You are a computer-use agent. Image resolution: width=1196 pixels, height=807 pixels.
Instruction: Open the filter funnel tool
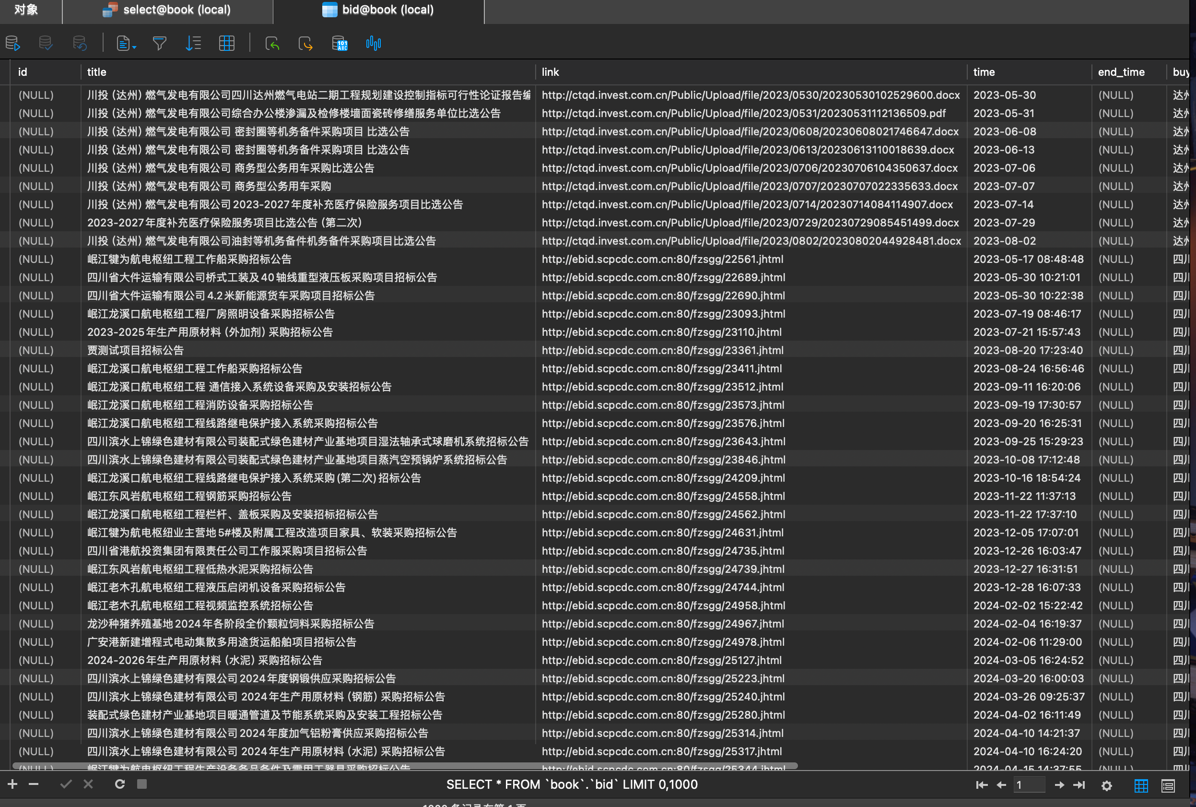(160, 43)
